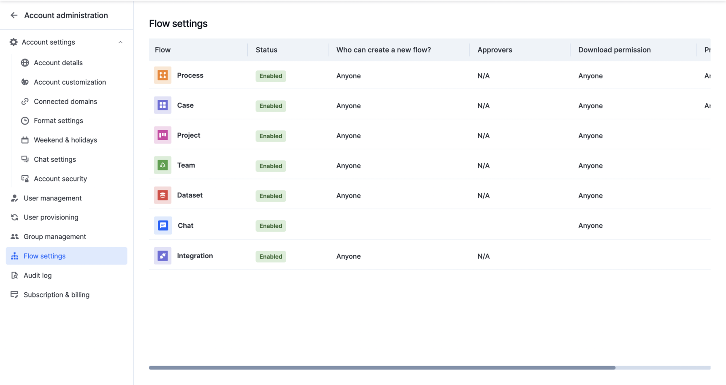
Task: Click the Enabled badge for Process
Action: [271, 76]
